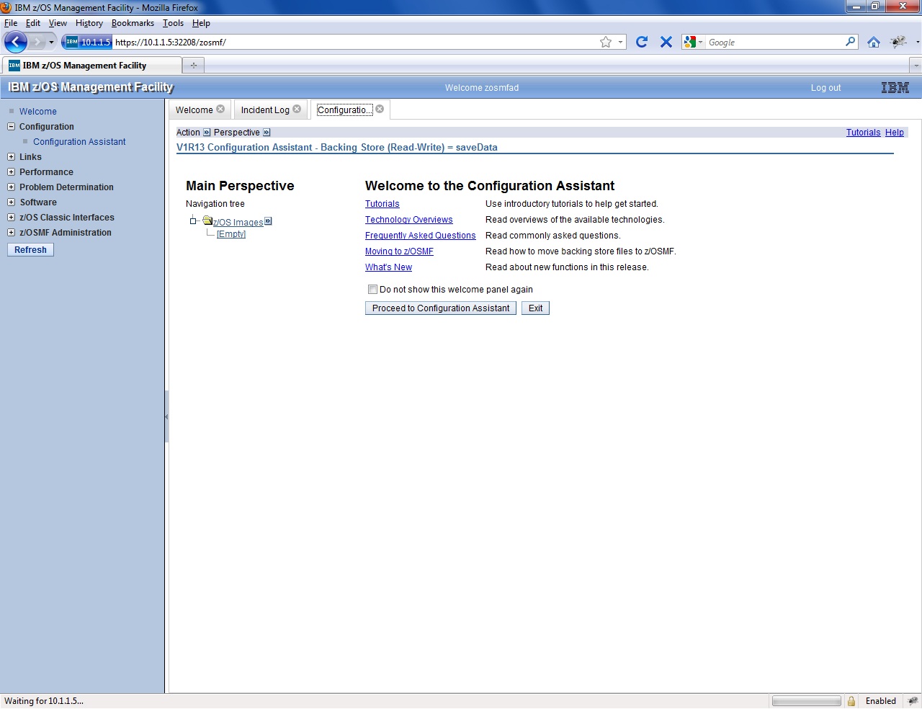The width and height of the screenshot is (922, 709).
Task: Click in the Google search field
Action: [775, 42]
